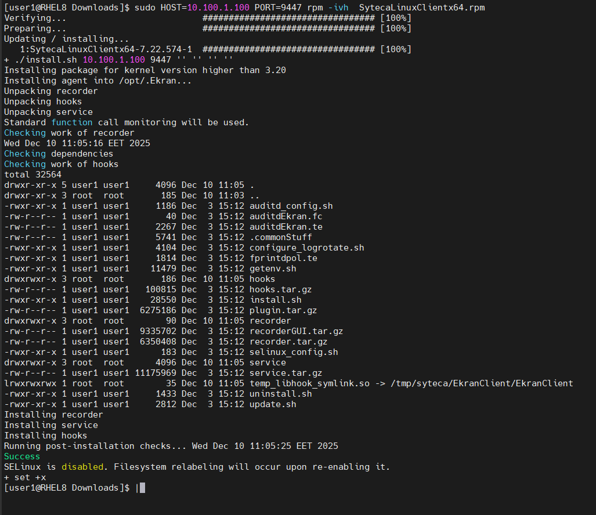Click the uninstall.sh entry in listing
This screenshot has width=596, height=515.
280,394
